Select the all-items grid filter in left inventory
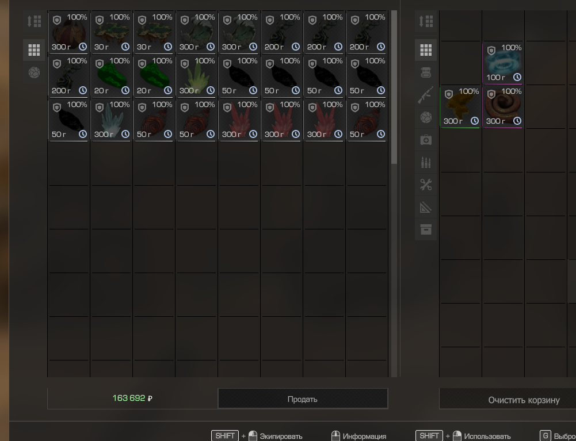This screenshot has width=576, height=441. click(x=34, y=49)
